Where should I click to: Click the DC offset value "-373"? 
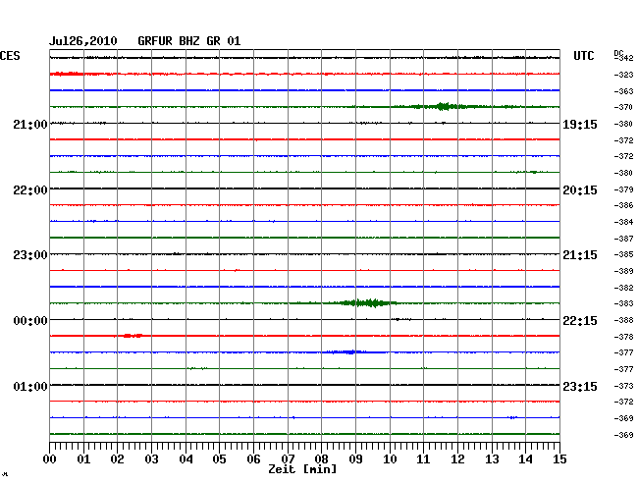click(623, 386)
